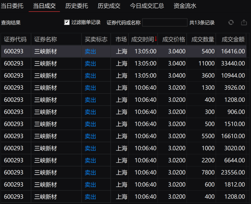Switch to the 当日成交 tab

(x=44, y=6)
